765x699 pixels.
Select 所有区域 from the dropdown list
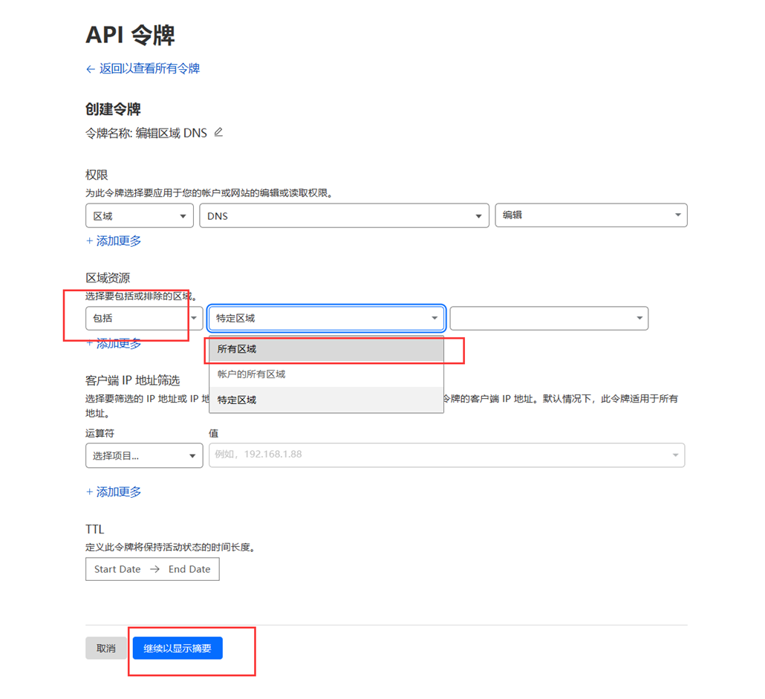click(x=326, y=349)
